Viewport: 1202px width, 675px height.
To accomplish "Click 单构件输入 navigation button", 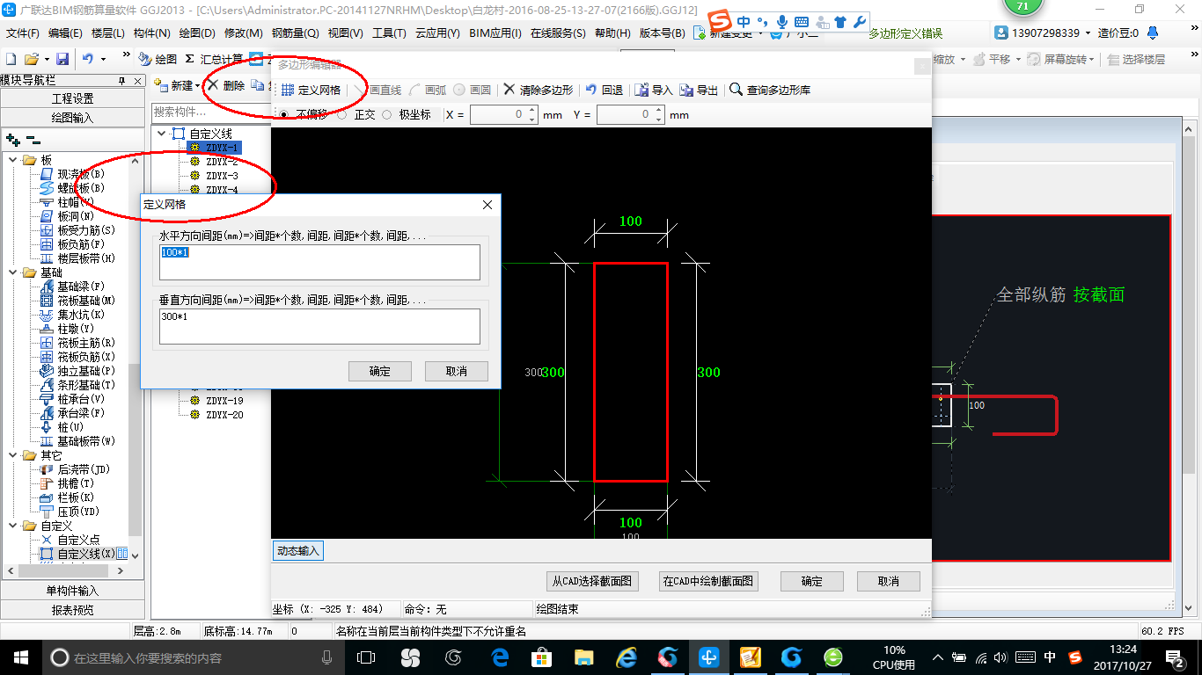I will [x=72, y=591].
